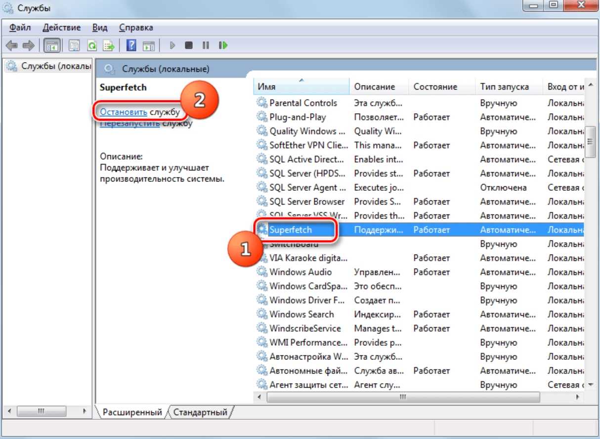The width and height of the screenshot is (600, 439).
Task: Click the Pause Service toolbar button
Action: (x=206, y=45)
